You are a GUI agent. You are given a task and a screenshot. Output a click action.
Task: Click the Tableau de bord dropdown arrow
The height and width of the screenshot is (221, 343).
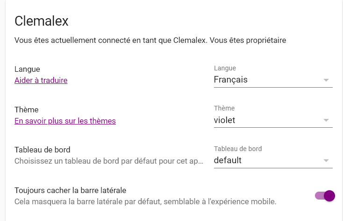(x=326, y=161)
